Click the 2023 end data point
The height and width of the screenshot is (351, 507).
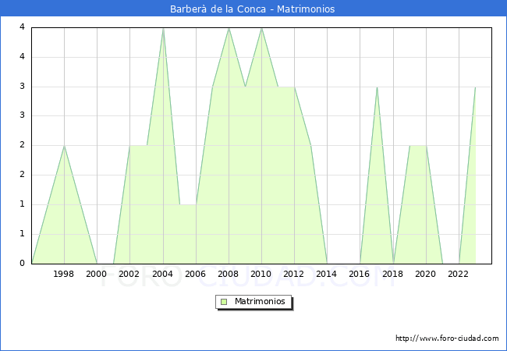pyautogui.click(x=475, y=87)
